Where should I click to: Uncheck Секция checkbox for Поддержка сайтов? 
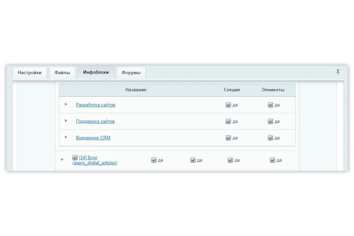(228, 121)
